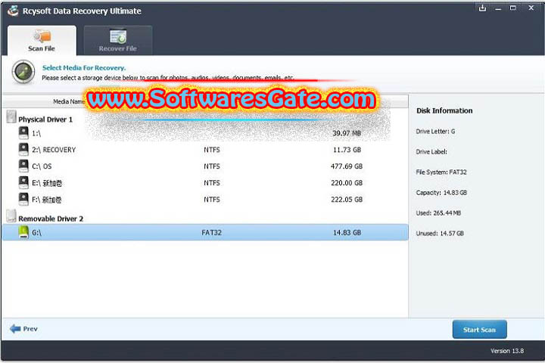The image size is (545, 363).
Task: Select the Removable Driver 2 group
Action: (x=51, y=219)
